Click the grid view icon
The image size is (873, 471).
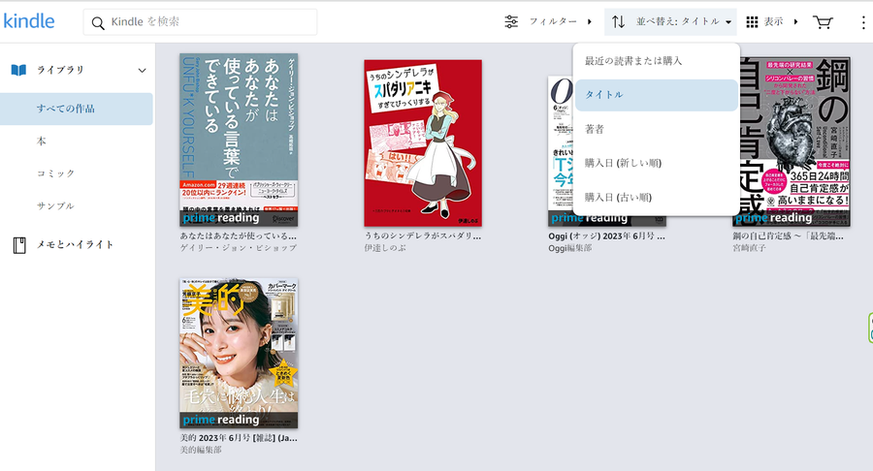[x=752, y=21]
